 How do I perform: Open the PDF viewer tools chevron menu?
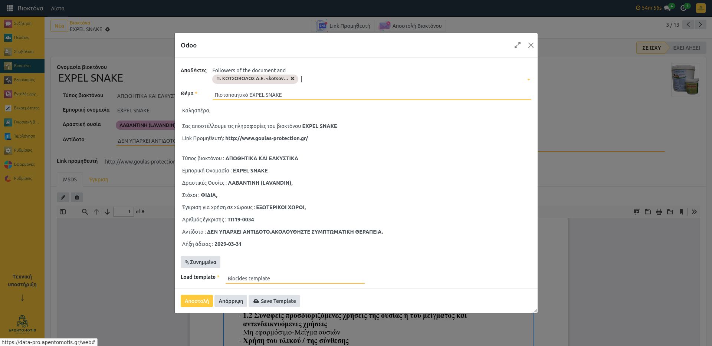(694, 212)
